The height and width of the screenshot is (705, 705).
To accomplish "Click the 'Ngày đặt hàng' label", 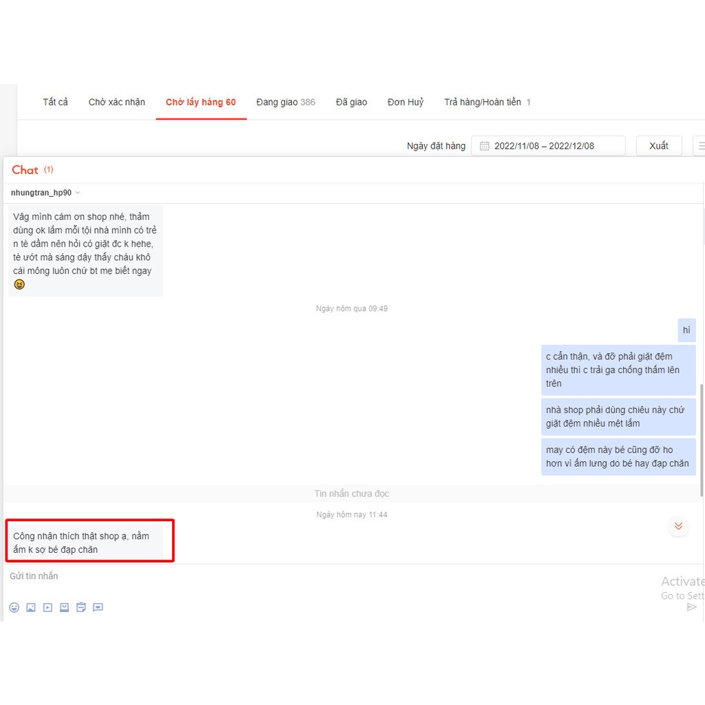I will 436,146.
